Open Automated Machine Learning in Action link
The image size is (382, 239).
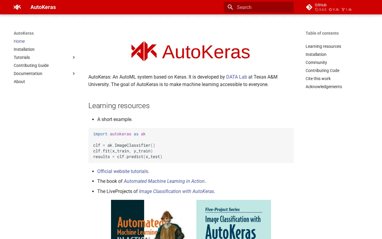[164, 181]
